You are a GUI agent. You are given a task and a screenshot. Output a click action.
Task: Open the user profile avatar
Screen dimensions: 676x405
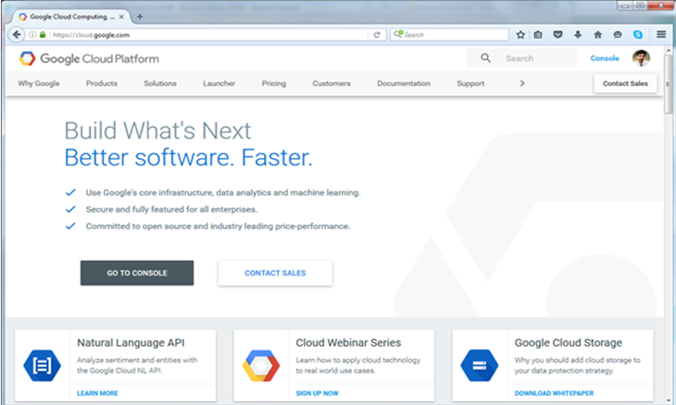[x=641, y=58]
